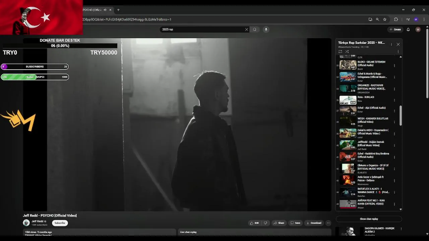
Task: Open the Chrome extensions puzzle icon
Action: (396, 19)
